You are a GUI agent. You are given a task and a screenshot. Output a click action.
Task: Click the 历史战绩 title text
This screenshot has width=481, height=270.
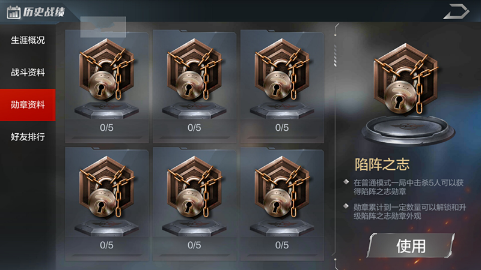pyautogui.click(x=44, y=12)
